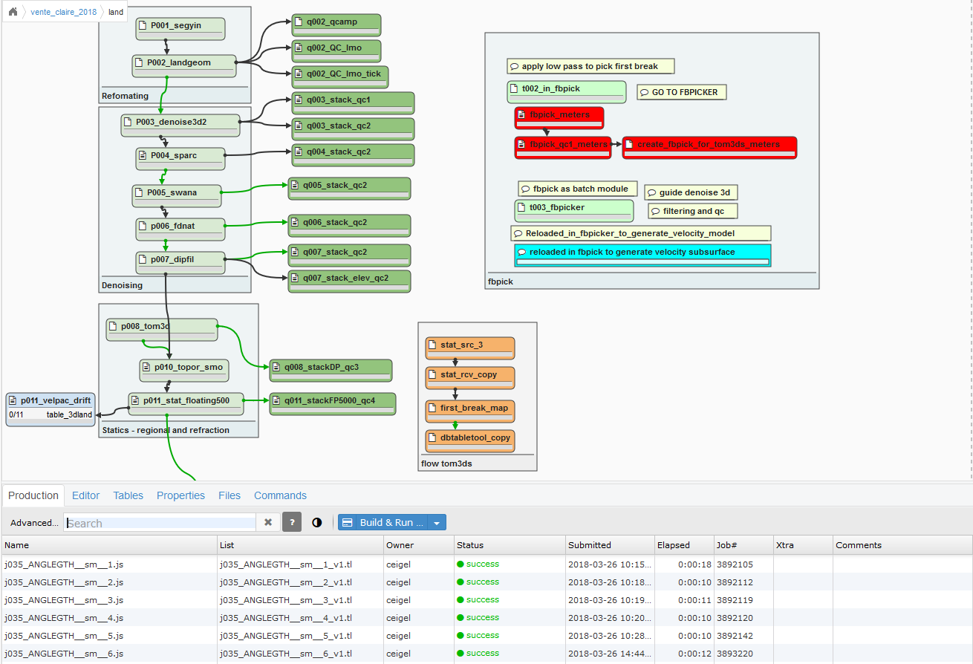
Task: Click the GO TO FBPICKER comment note
Action: 681,93
